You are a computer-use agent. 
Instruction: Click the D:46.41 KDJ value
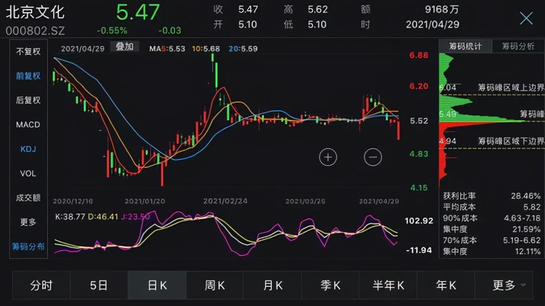click(103, 217)
